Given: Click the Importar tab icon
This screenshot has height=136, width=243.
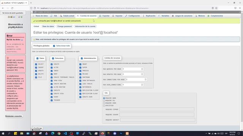Looking at the screenshot, I should click(113, 16).
